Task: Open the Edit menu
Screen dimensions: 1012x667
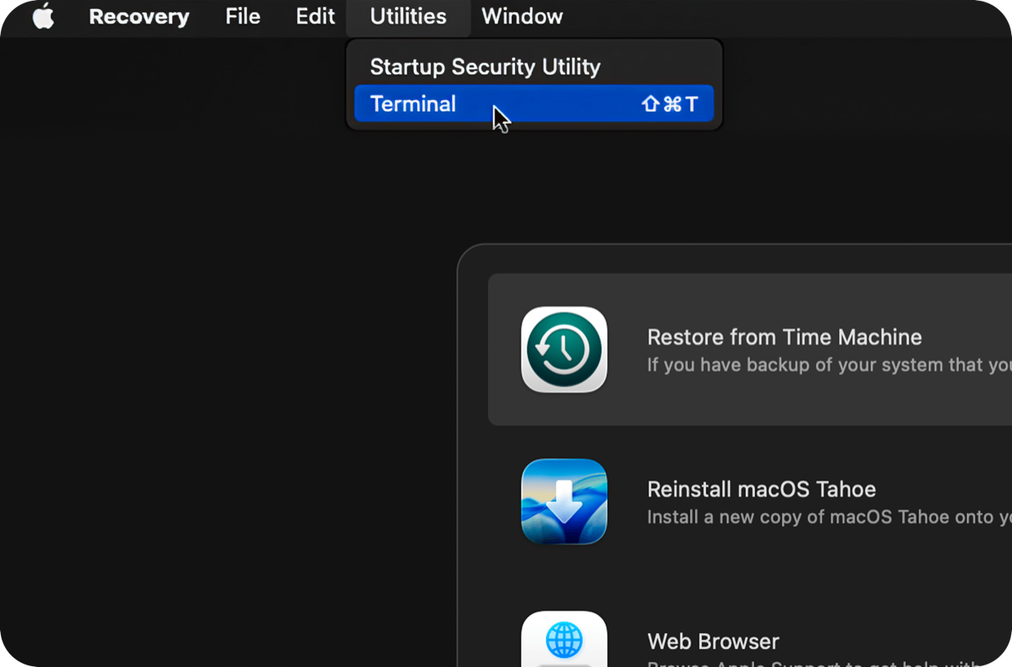Action: click(315, 16)
